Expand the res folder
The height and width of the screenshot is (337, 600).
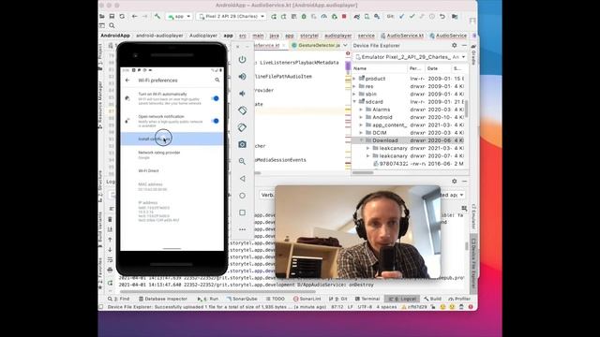tap(354, 86)
